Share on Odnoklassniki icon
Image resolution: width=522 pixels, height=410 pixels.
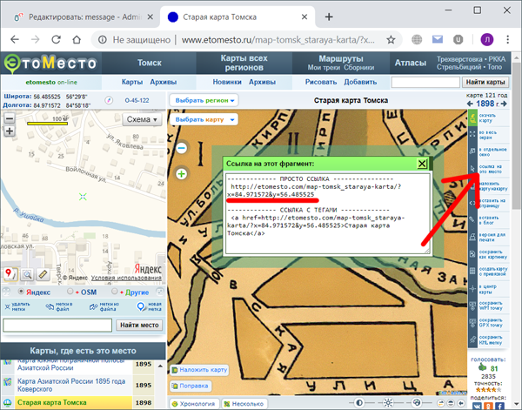tap(488, 406)
